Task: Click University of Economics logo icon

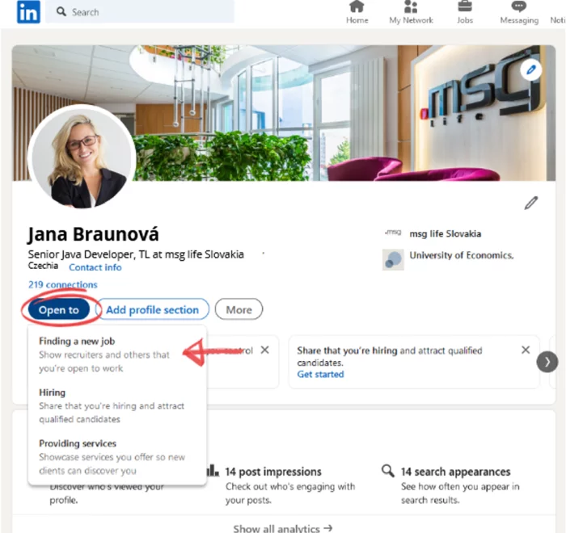Action: [393, 260]
